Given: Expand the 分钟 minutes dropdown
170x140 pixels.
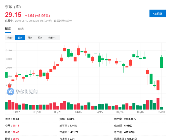Looking at the screenshot, I should [x=52, y=38].
